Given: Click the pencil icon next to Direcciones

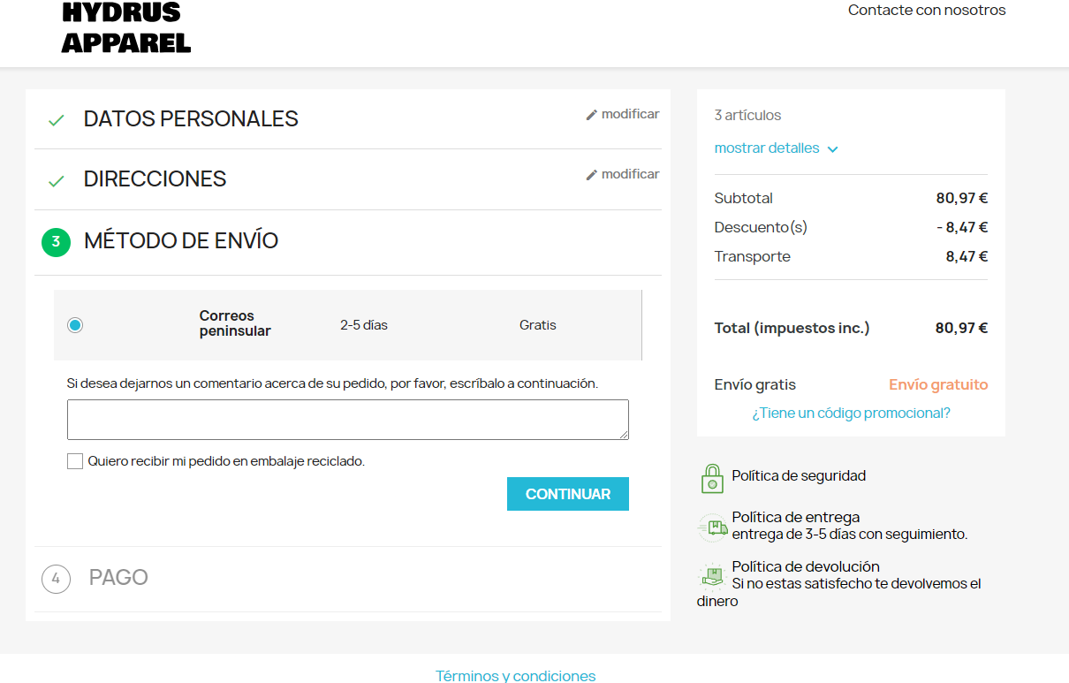Looking at the screenshot, I should tap(592, 175).
